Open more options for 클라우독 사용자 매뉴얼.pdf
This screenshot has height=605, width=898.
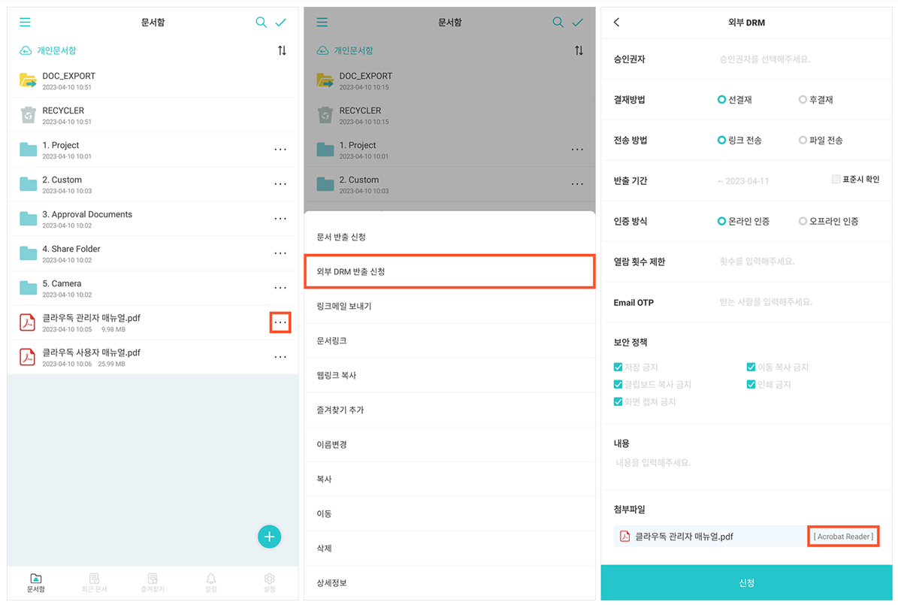coord(280,357)
